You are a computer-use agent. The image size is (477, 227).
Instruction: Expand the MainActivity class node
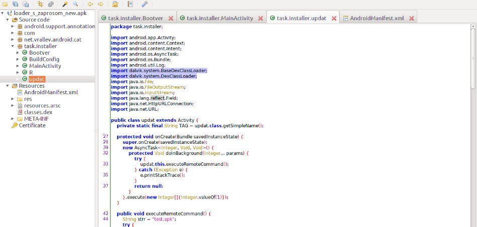[x=18, y=66]
